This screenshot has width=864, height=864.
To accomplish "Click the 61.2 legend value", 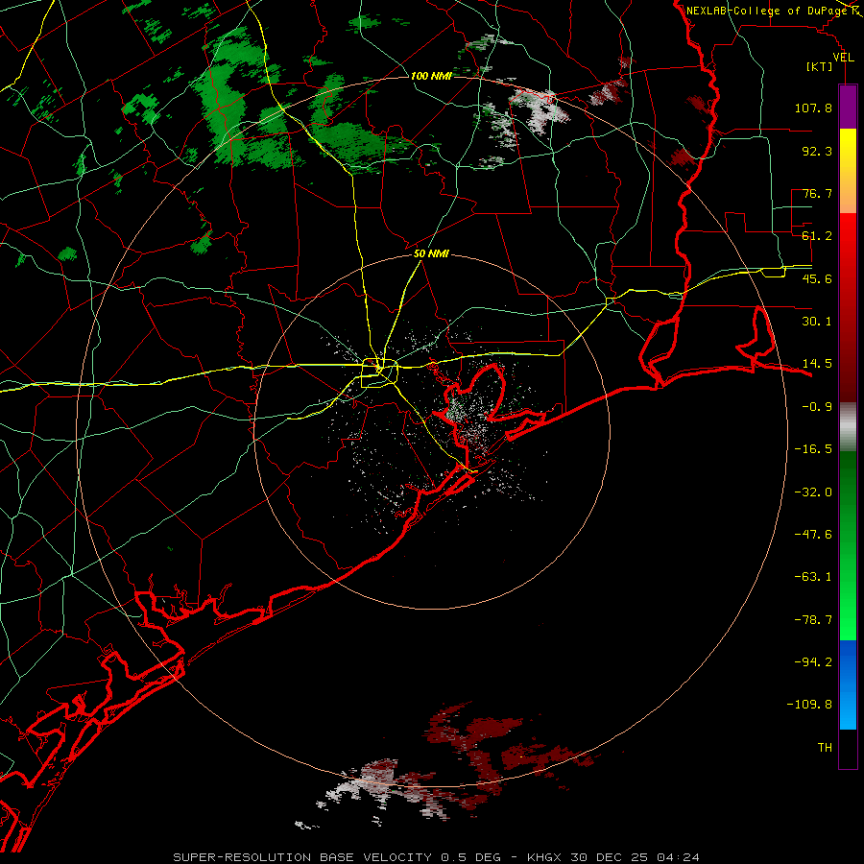I will pyautogui.click(x=817, y=236).
